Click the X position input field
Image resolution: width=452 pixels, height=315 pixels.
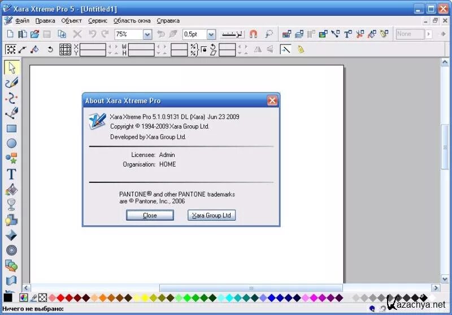(93, 46)
